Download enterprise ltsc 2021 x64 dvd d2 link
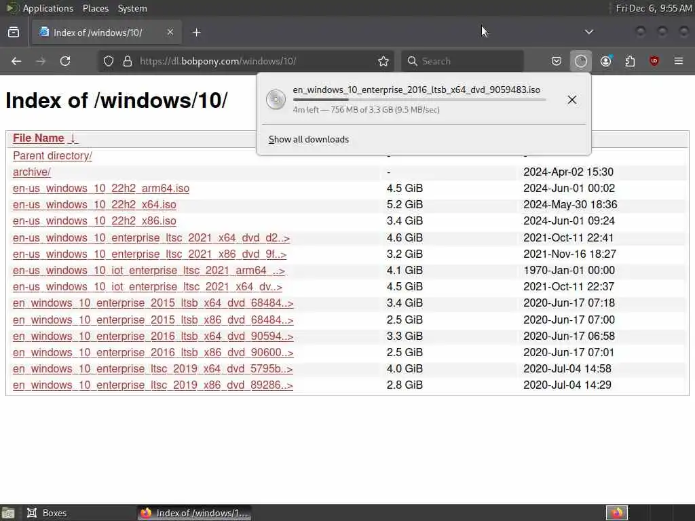This screenshot has height=521, width=695. (x=151, y=238)
